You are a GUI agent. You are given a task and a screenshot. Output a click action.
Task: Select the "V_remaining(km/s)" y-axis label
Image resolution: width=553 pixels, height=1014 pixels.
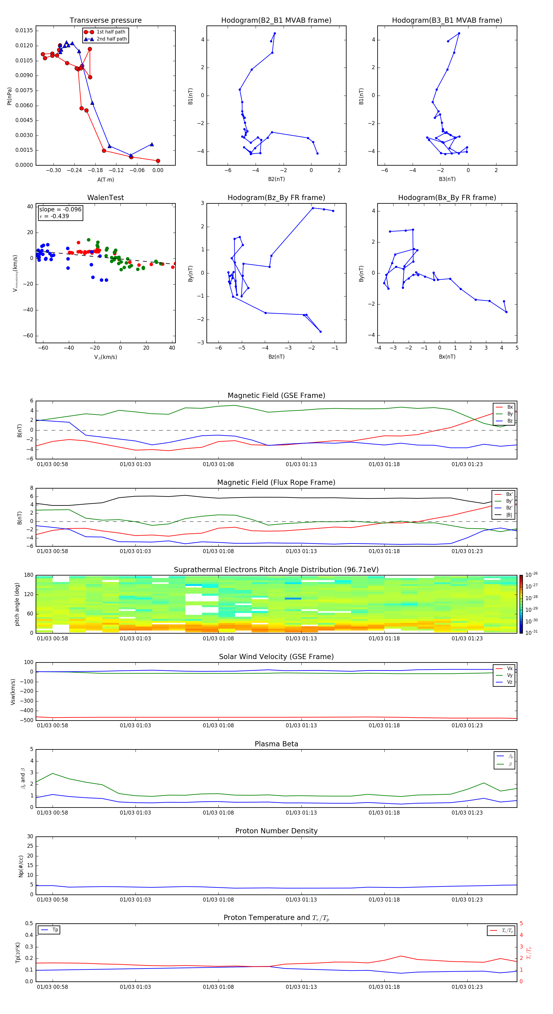[x=15, y=273]
